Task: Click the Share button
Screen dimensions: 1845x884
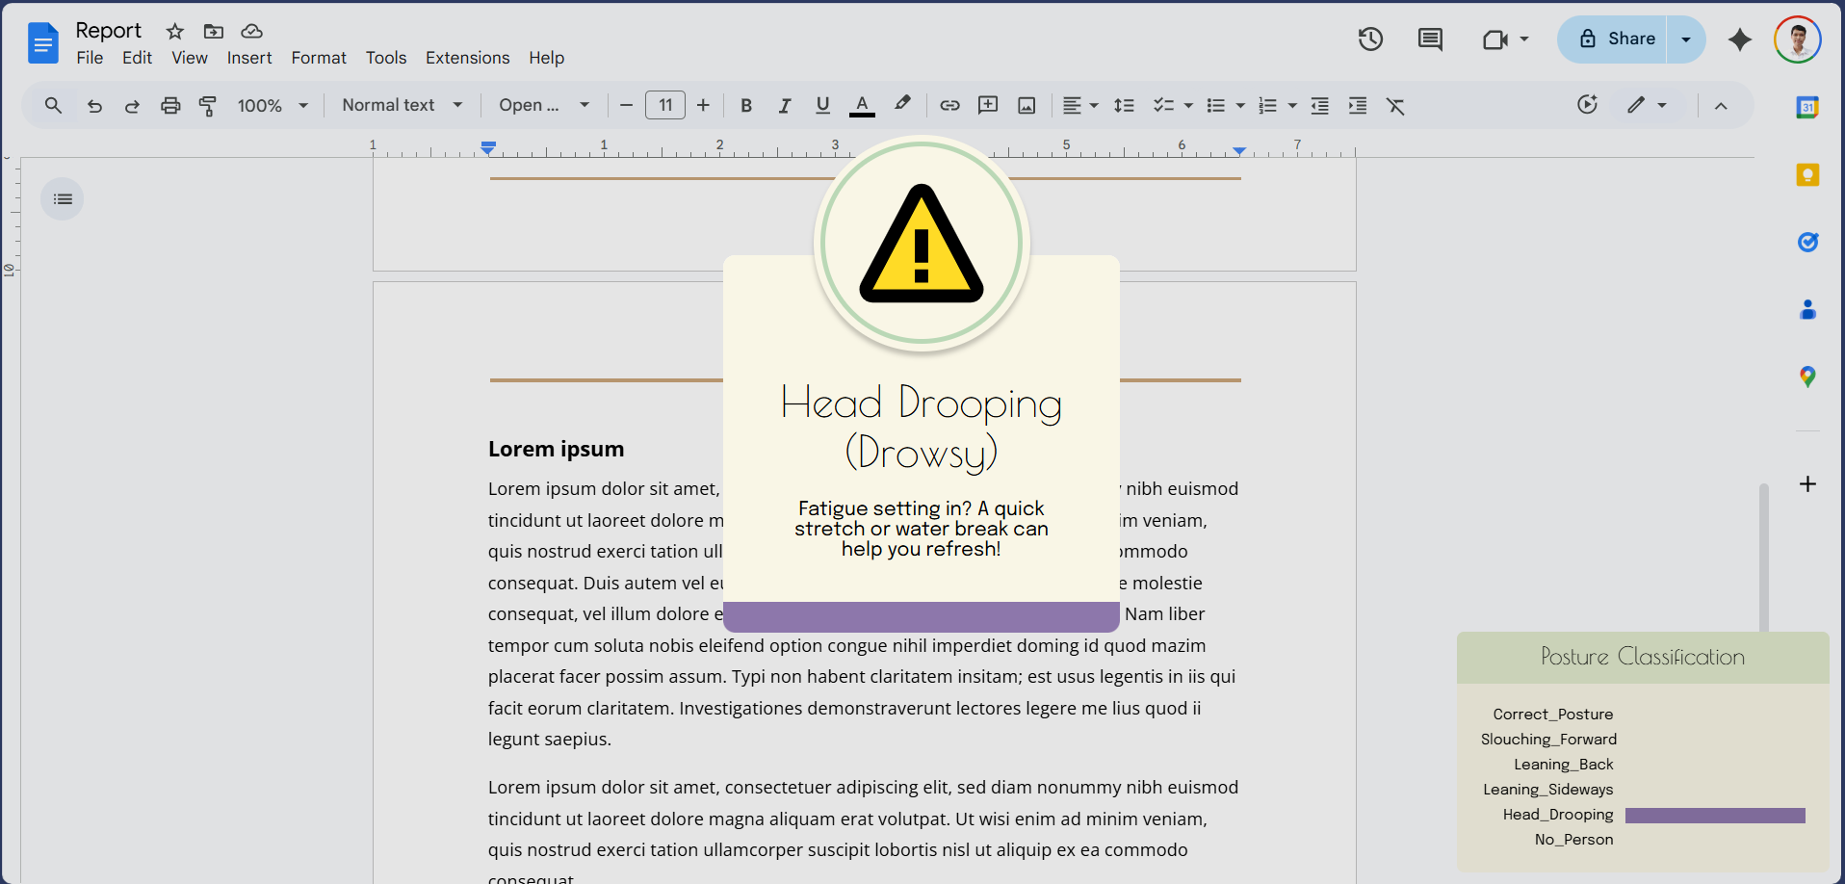Action: tap(1613, 39)
